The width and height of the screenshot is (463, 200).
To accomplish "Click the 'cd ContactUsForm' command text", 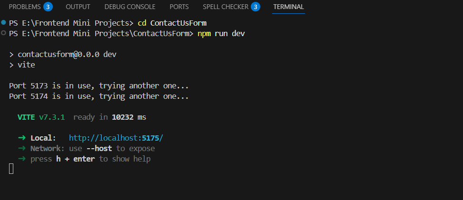I will point(172,23).
